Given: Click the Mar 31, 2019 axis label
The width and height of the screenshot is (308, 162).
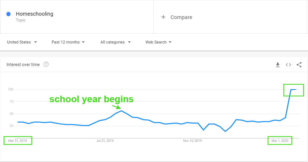Looking at the screenshot, I should (x=18, y=141).
